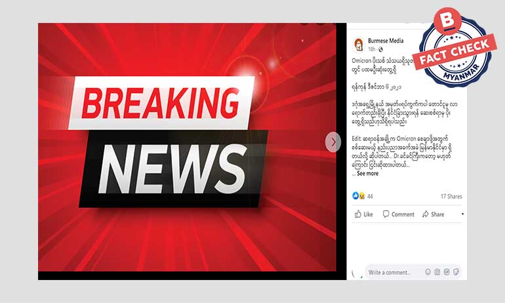Image resolution: width=505 pixels, height=303 pixels.
Task: View the 17 Shares list
Action: click(x=451, y=196)
